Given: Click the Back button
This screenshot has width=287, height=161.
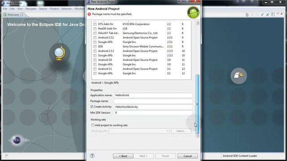Looking at the screenshot, I should 123,156.
